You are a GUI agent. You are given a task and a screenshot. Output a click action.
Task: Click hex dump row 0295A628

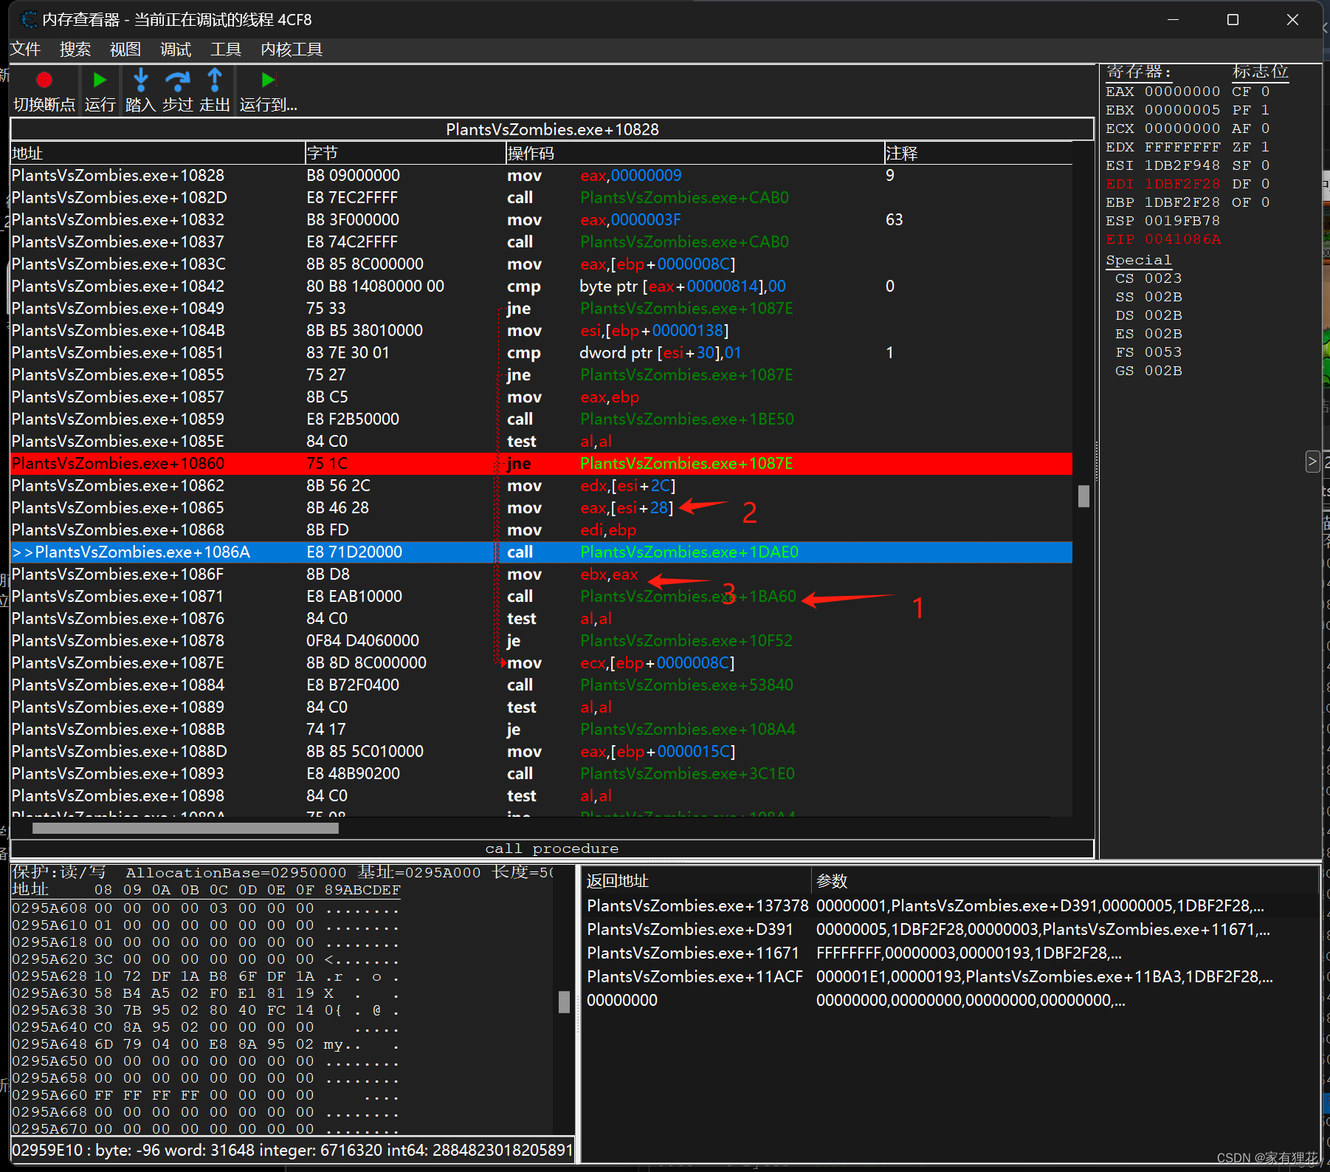point(207,976)
